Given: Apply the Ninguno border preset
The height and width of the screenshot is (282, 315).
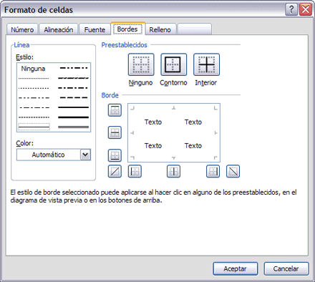Looking at the screenshot, I should tap(141, 64).
